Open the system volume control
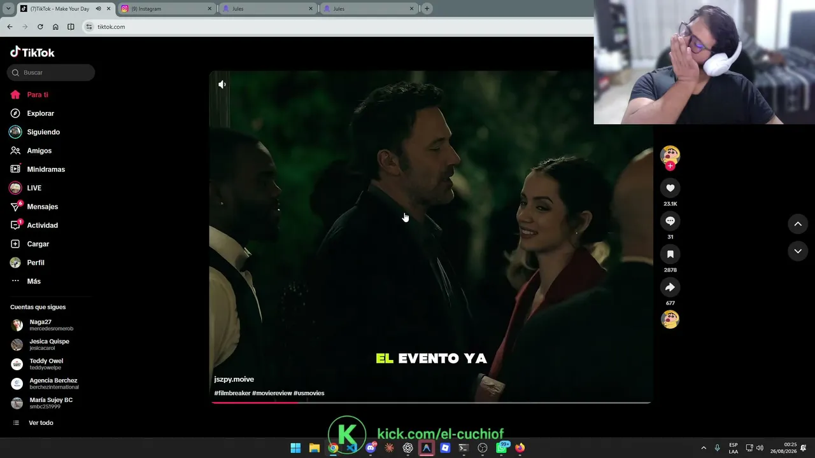 click(x=760, y=448)
